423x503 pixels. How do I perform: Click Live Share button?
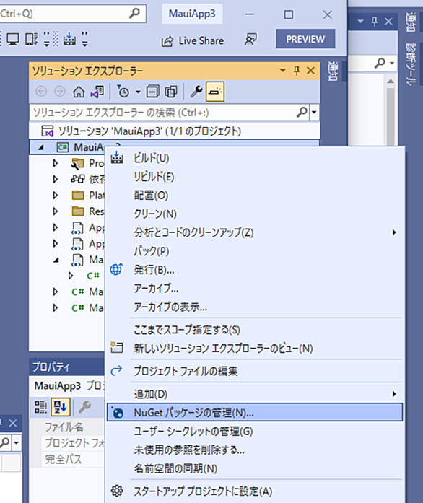coord(192,40)
